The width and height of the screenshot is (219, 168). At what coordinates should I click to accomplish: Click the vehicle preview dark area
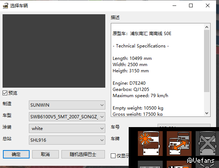coord(54,51)
